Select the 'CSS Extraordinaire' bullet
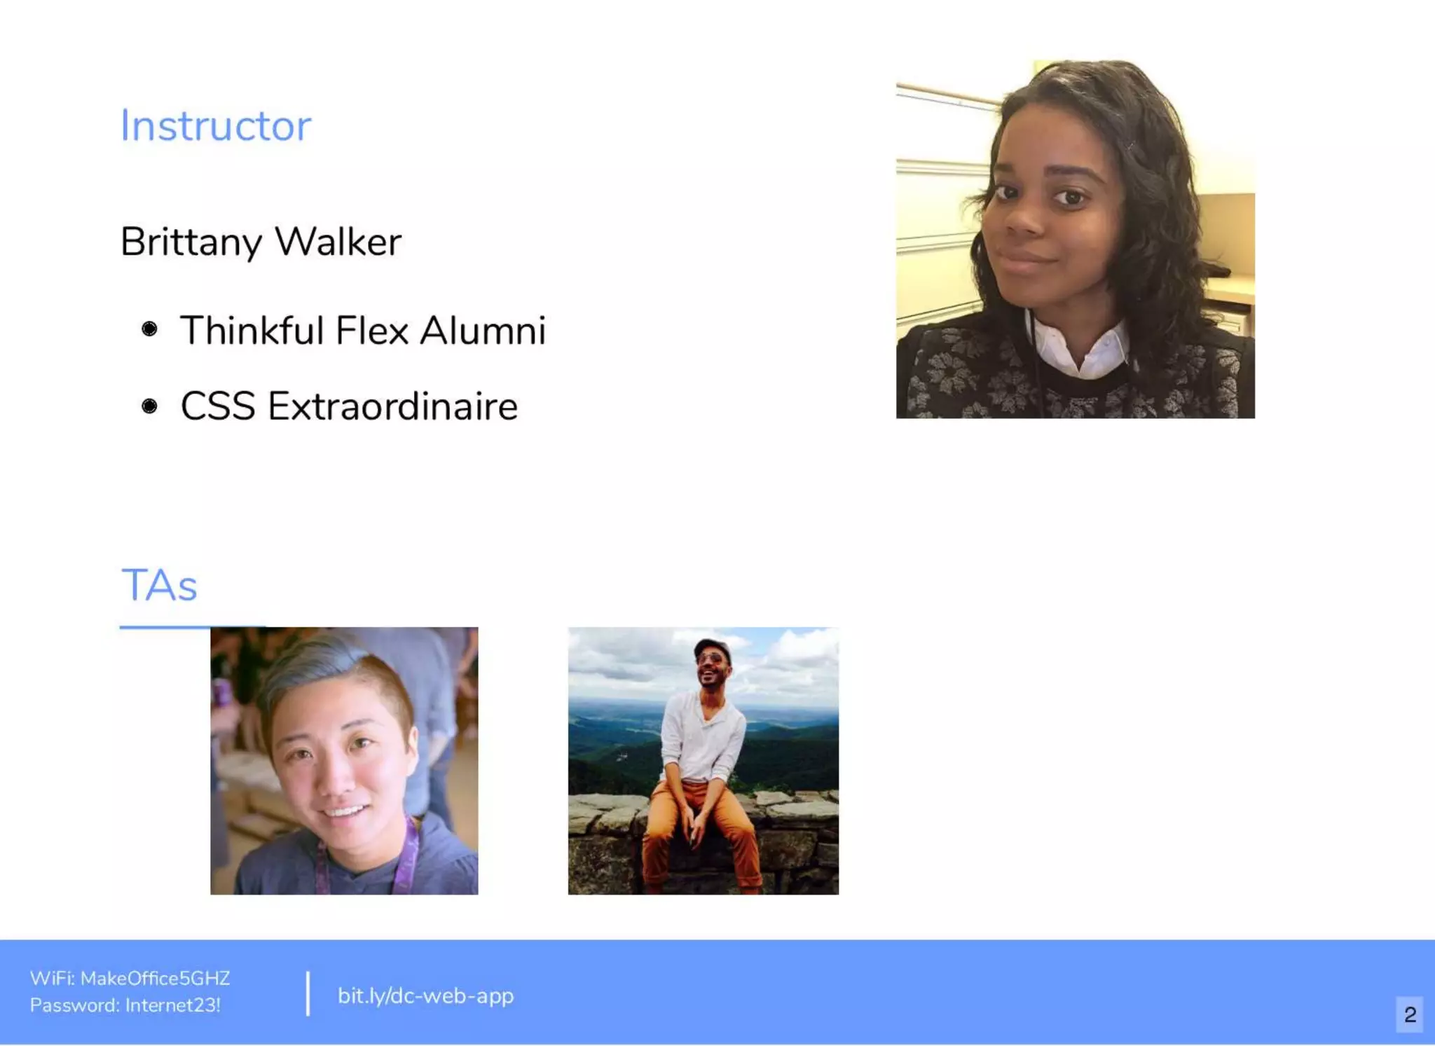 (349, 406)
